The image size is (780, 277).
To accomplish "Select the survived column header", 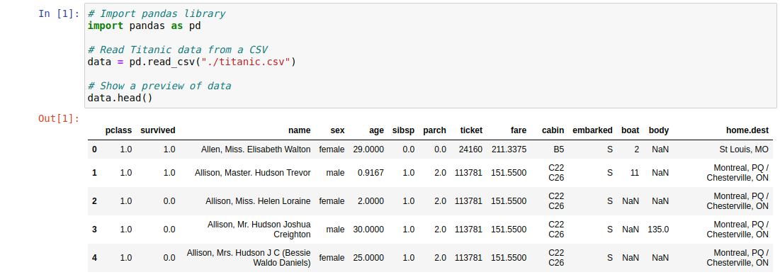I will coord(158,131).
